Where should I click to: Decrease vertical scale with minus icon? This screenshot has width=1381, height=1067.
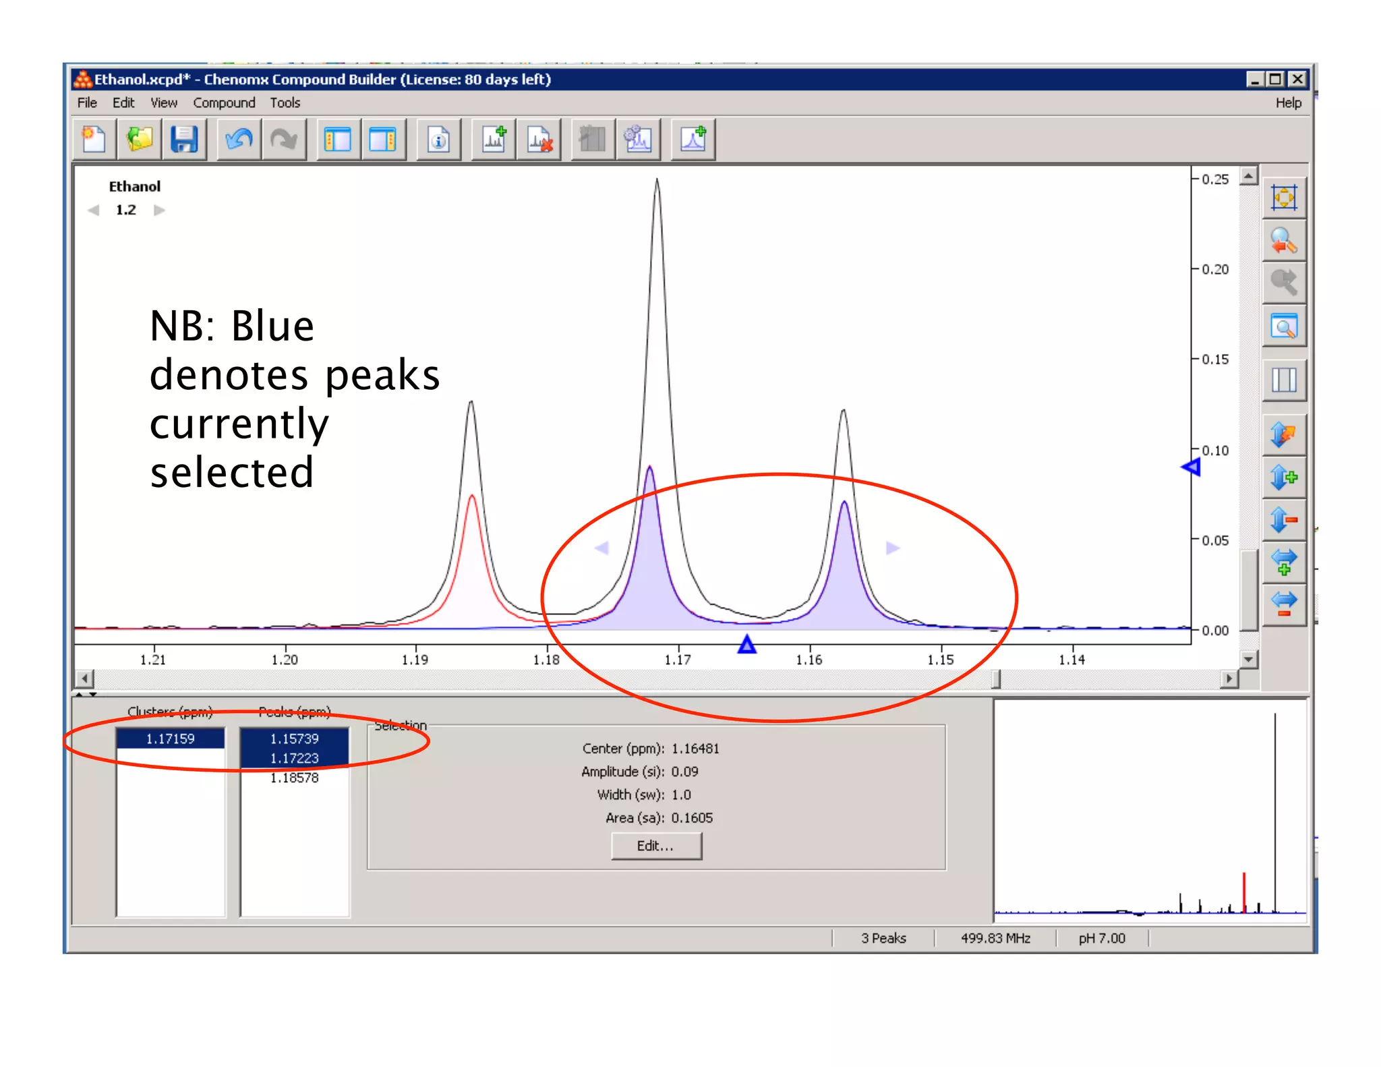(x=1284, y=519)
